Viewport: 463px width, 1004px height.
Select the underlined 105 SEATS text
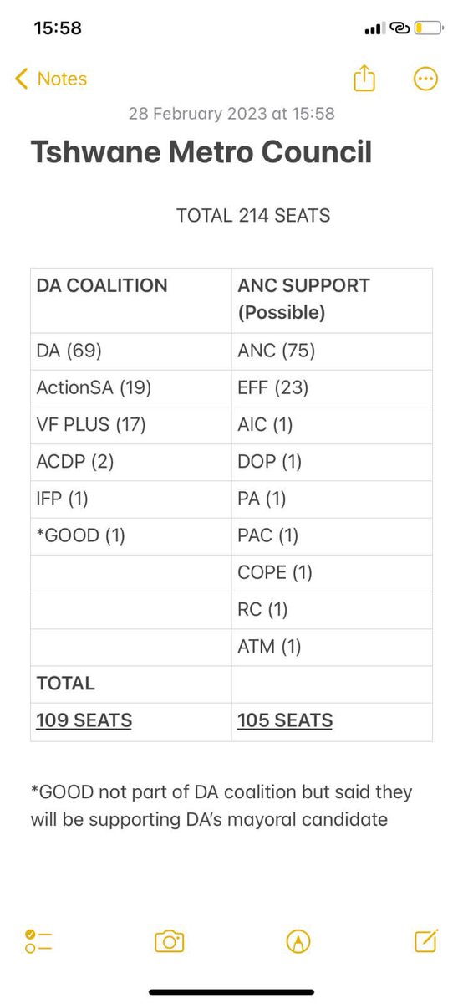point(285,720)
